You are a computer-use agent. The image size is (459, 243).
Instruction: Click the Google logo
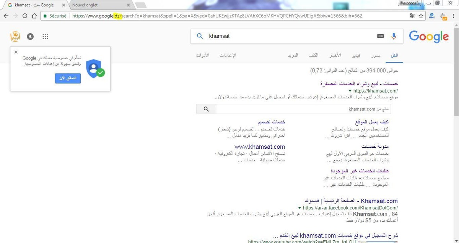[x=429, y=37]
